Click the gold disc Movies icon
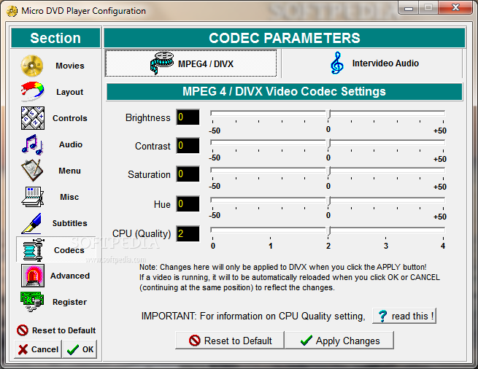This screenshot has width=478, height=369. tap(32, 66)
